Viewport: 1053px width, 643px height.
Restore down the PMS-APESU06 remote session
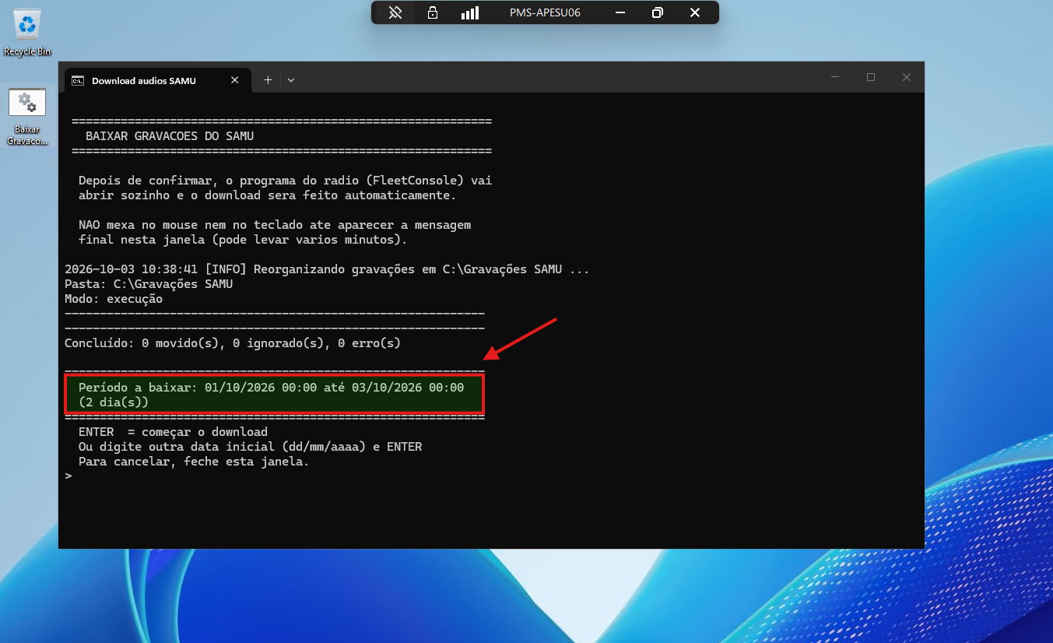pos(658,12)
